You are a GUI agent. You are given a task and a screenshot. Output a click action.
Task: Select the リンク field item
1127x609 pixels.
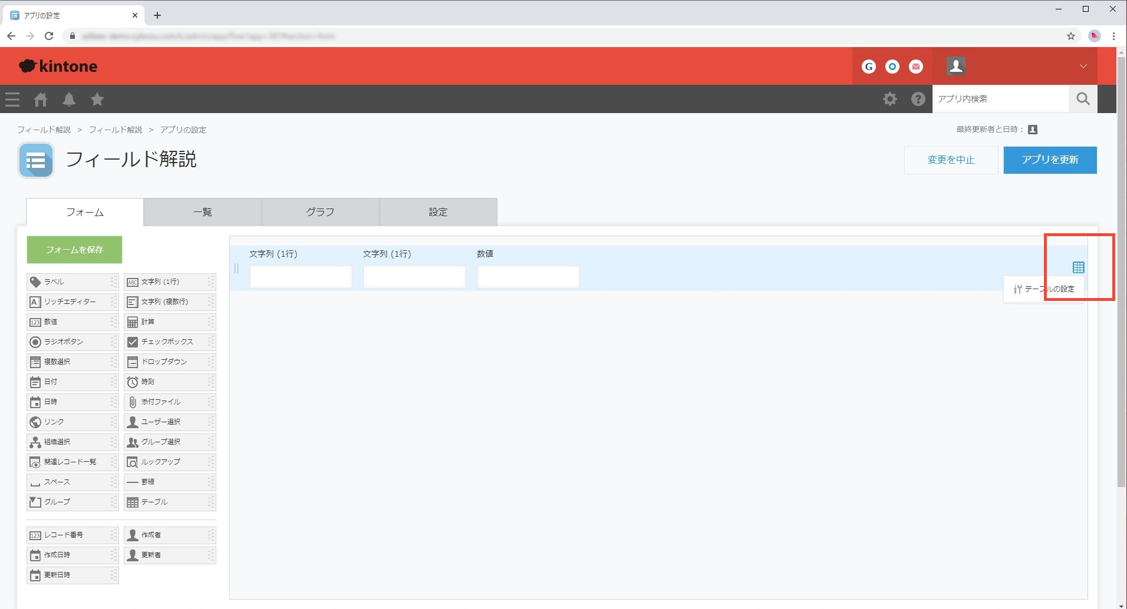click(x=73, y=422)
